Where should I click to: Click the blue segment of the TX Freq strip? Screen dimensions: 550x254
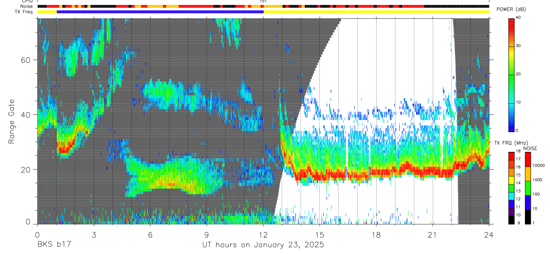(x=160, y=12)
